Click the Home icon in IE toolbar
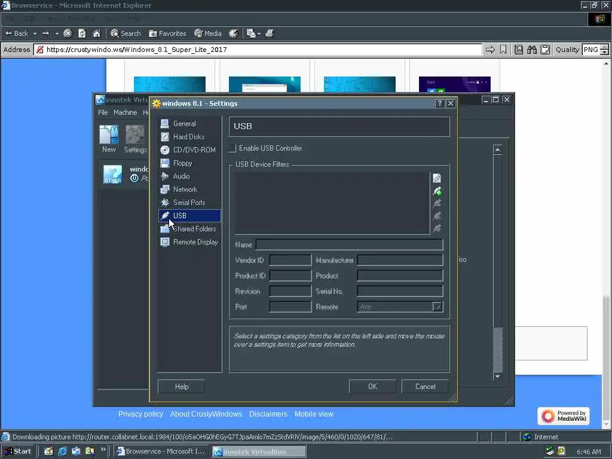The width and height of the screenshot is (612, 459). pyautogui.click(x=96, y=33)
